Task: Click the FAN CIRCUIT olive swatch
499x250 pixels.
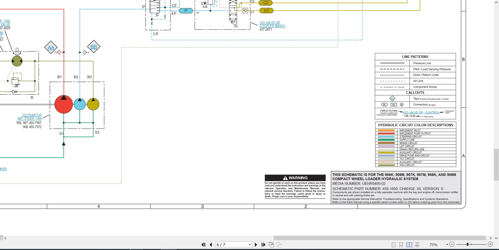Action: (386, 165)
